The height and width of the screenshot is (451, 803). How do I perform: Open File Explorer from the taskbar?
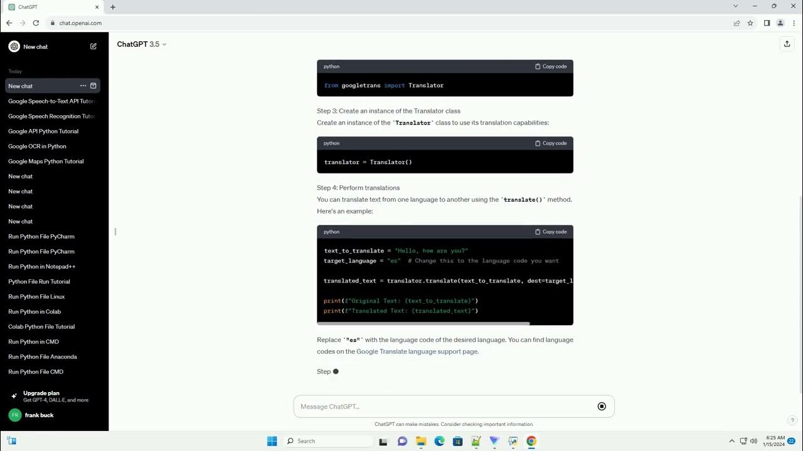tap(421, 441)
